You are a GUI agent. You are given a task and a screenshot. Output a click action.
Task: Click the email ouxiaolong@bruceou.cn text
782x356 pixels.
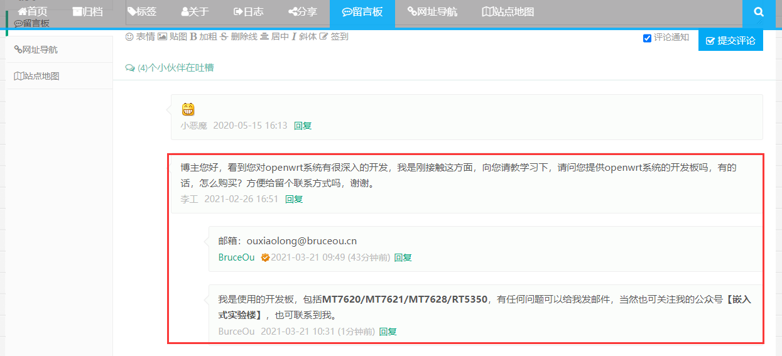[x=301, y=240]
